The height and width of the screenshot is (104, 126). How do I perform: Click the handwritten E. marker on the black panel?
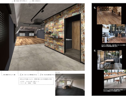95,8
